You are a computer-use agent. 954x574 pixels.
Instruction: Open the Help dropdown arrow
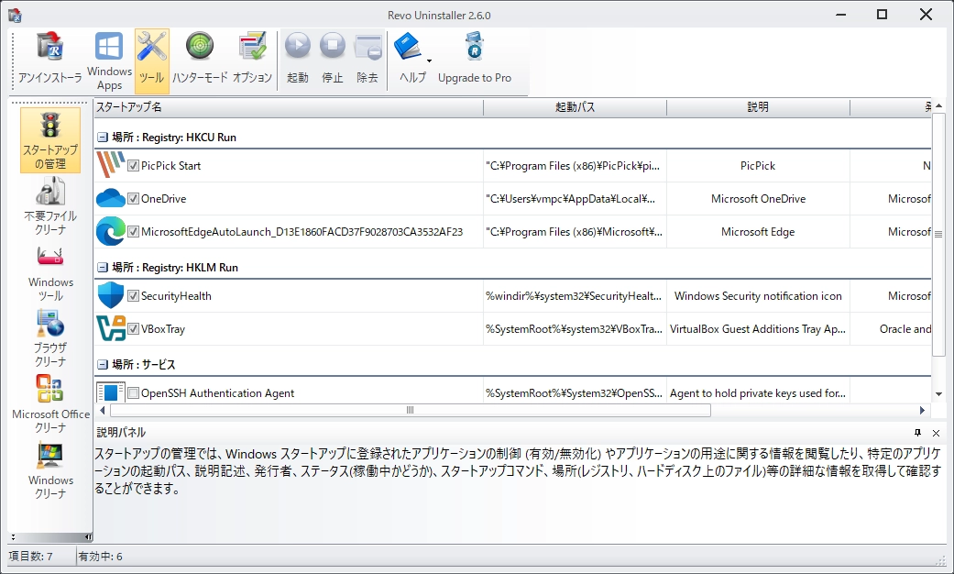[429, 61]
